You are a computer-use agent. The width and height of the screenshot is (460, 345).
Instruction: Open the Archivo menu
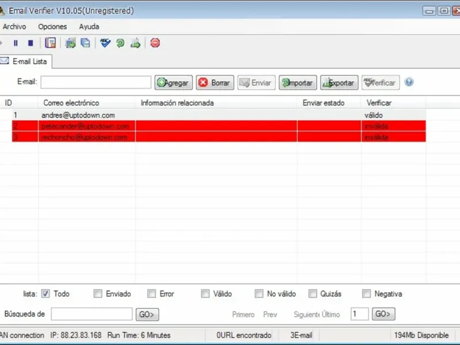(14, 26)
